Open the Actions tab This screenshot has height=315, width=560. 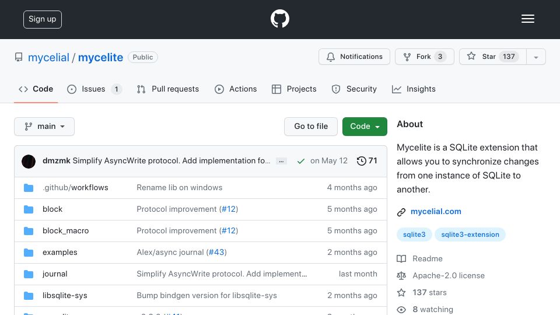(x=236, y=89)
